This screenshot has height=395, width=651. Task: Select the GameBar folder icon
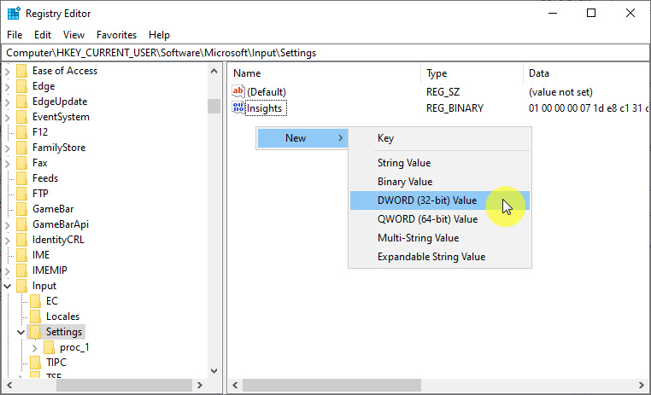point(21,209)
